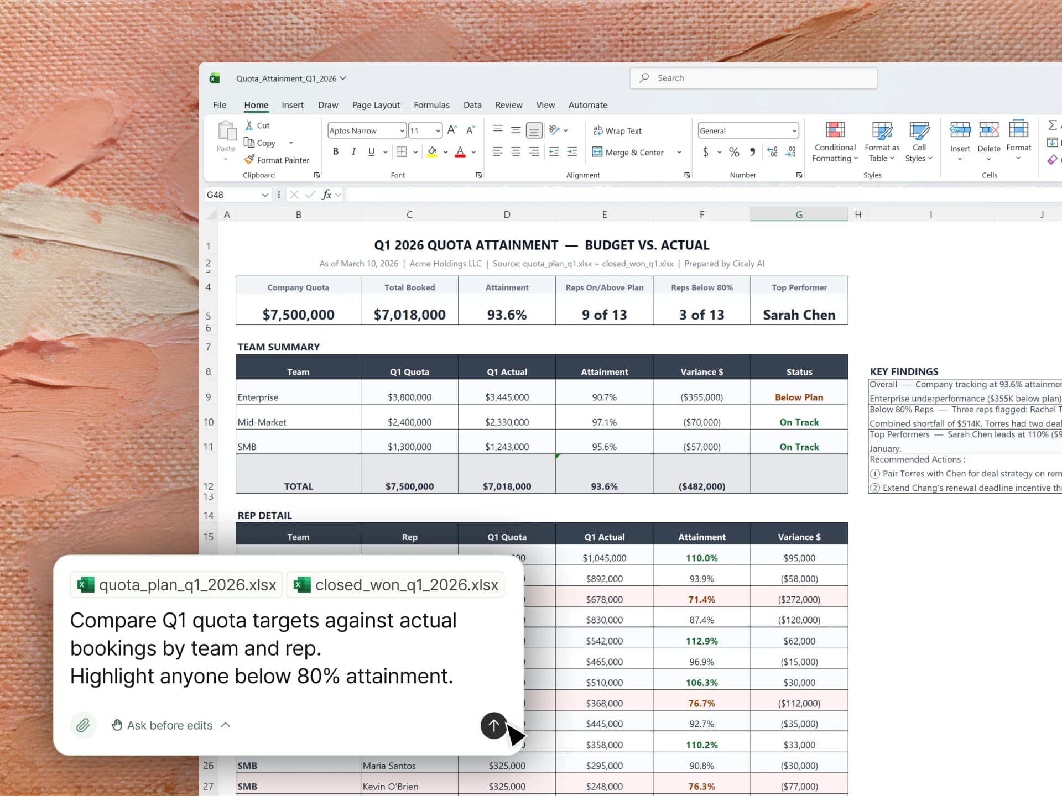Click the AutoSum sigma icon
Screen dimensions: 1062x796
(x=1051, y=125)
